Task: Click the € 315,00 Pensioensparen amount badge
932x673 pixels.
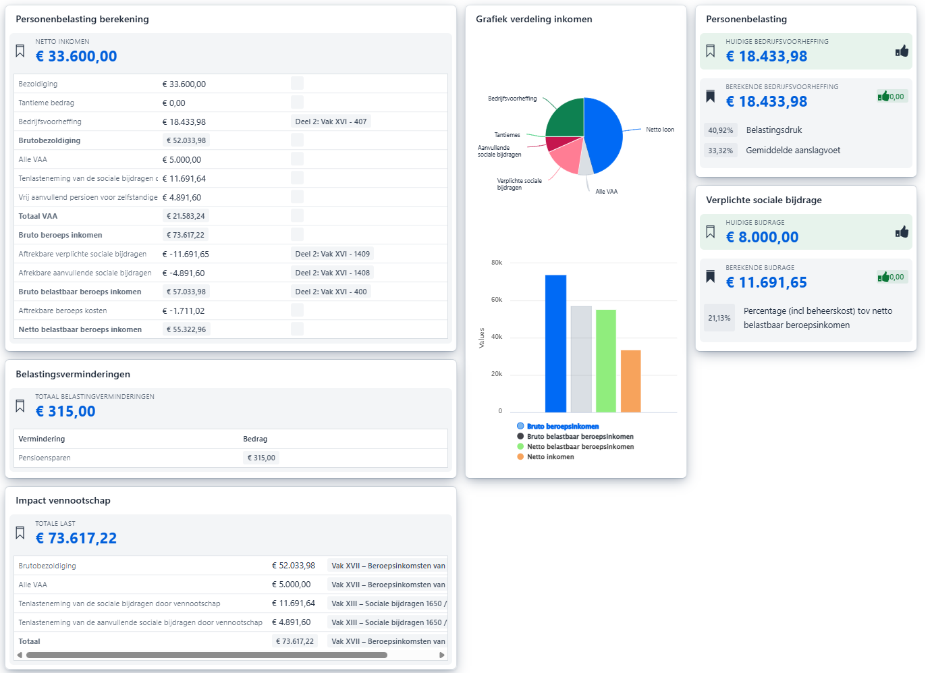Action: (261, 458)
